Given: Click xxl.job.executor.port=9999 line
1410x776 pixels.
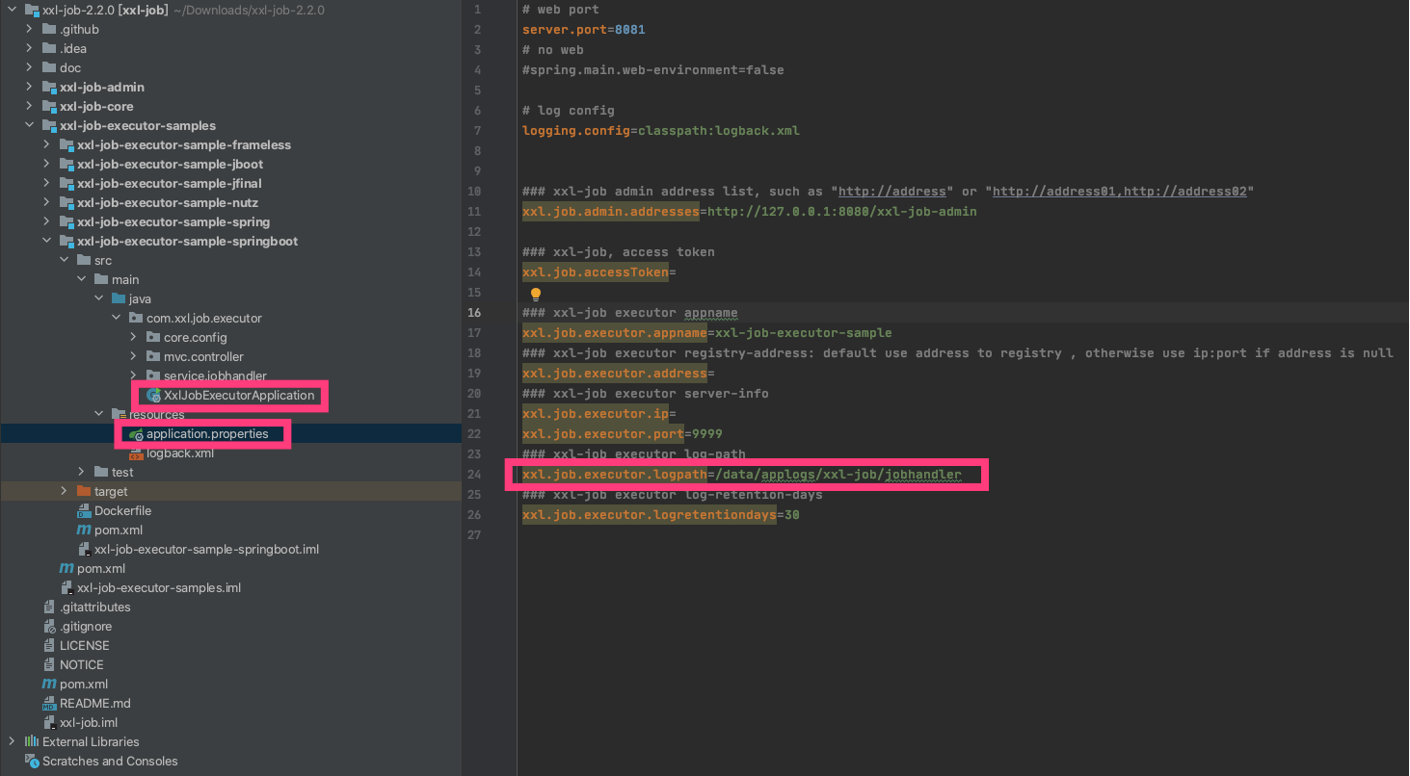Looking at the screenshot, I should (623, 434).
